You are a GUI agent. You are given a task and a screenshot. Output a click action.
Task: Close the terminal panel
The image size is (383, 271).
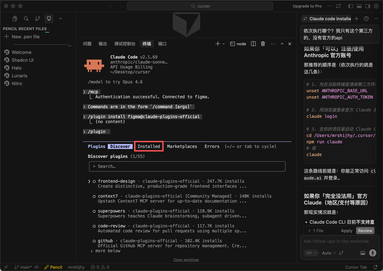(x=290, y=44)
